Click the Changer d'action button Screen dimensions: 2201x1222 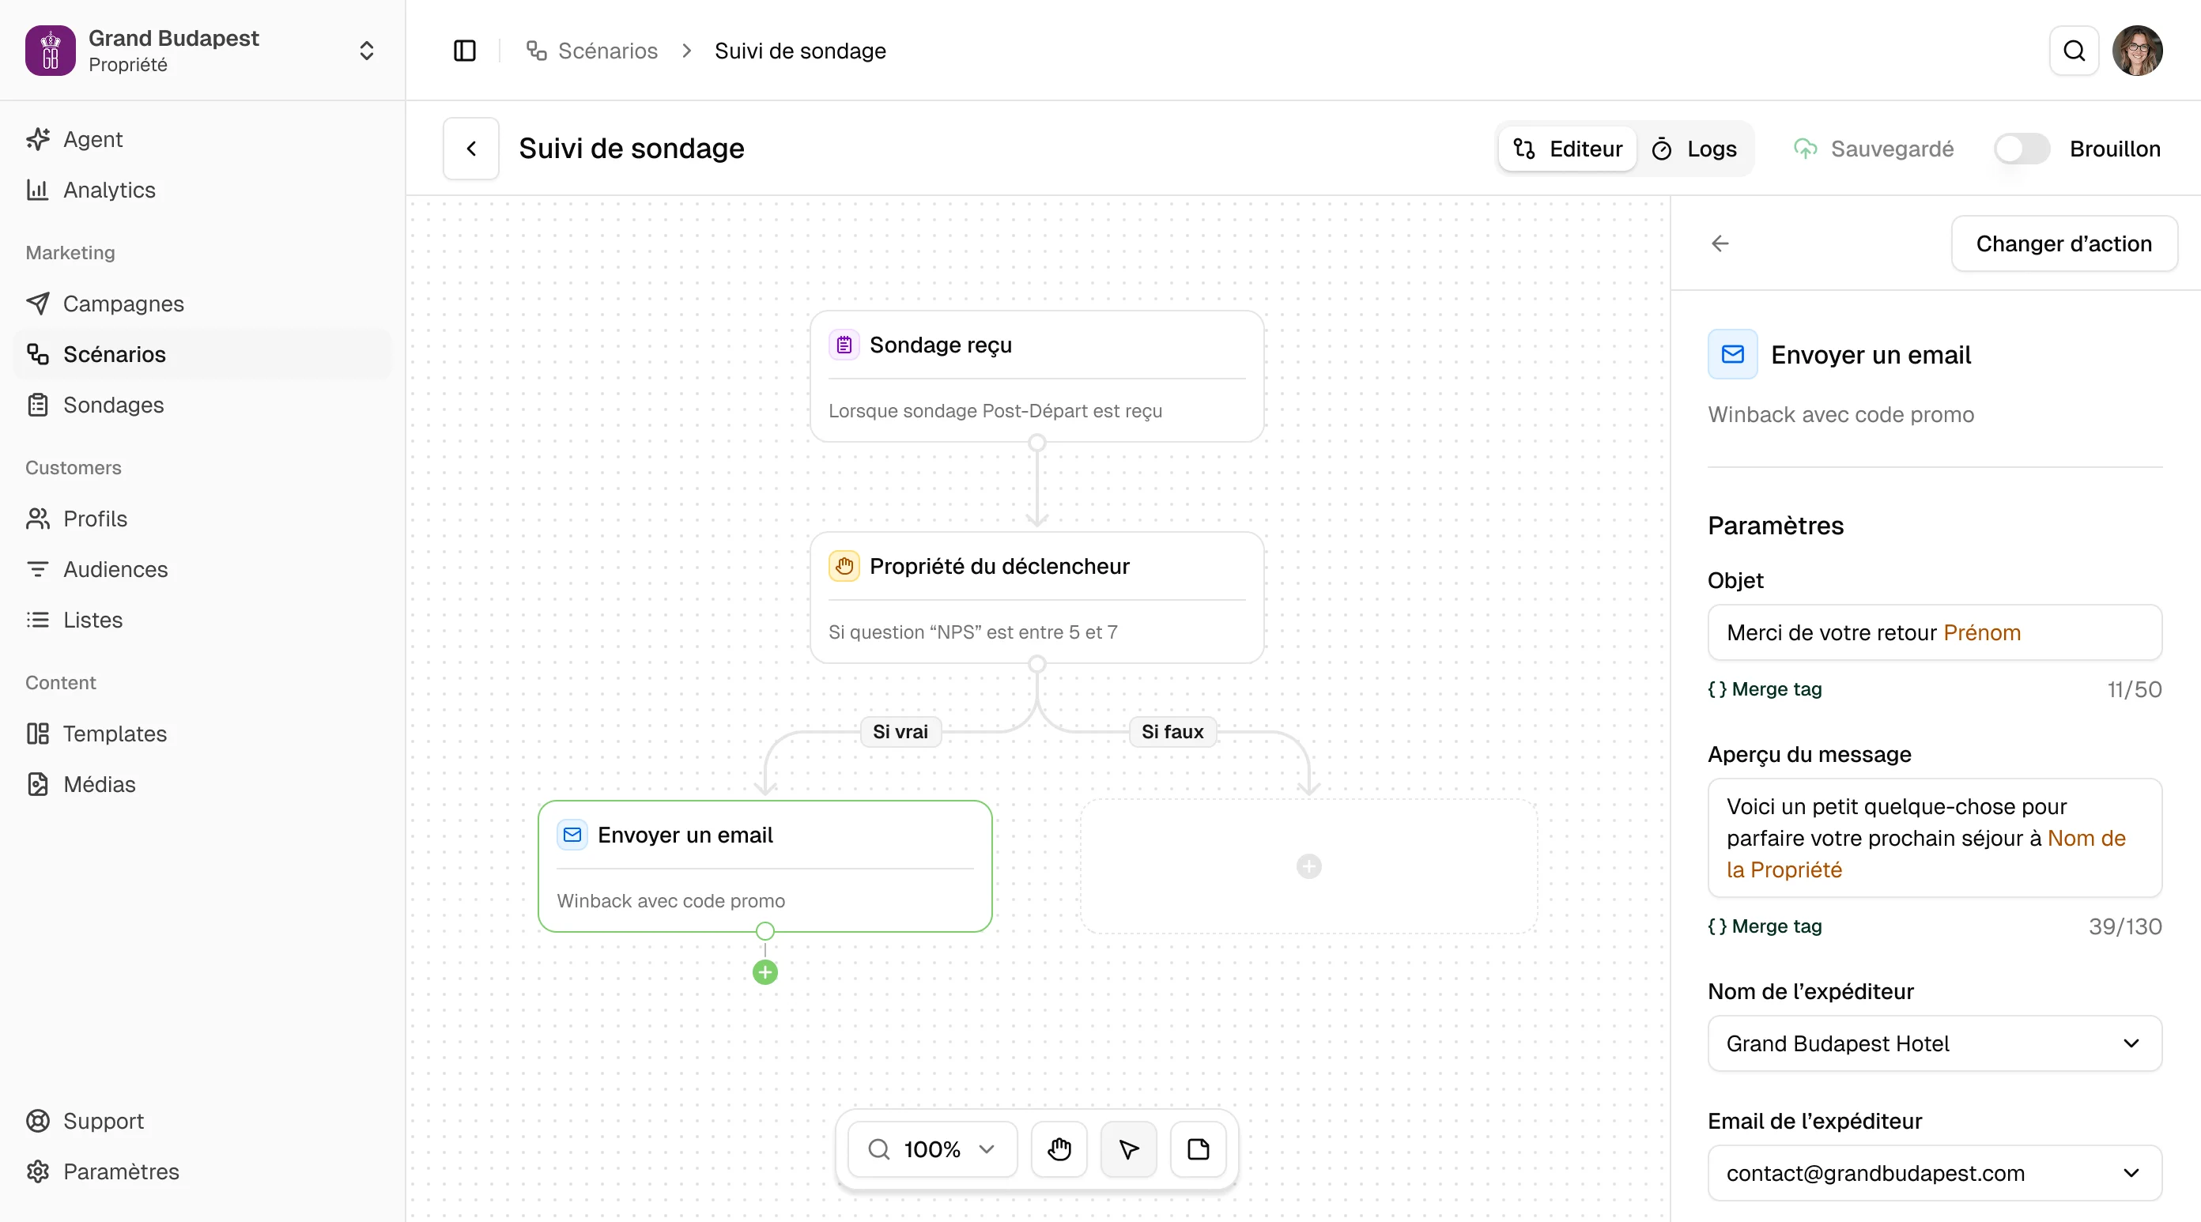tap(2063, 243)
